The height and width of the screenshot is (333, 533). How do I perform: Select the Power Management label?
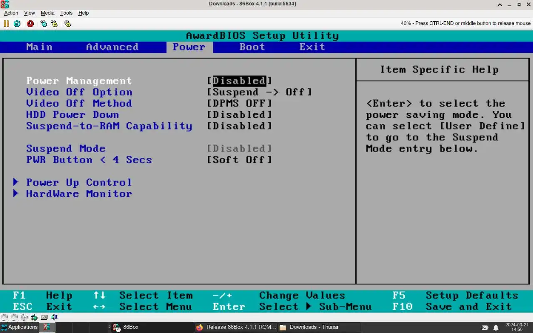tap(79, 81)
